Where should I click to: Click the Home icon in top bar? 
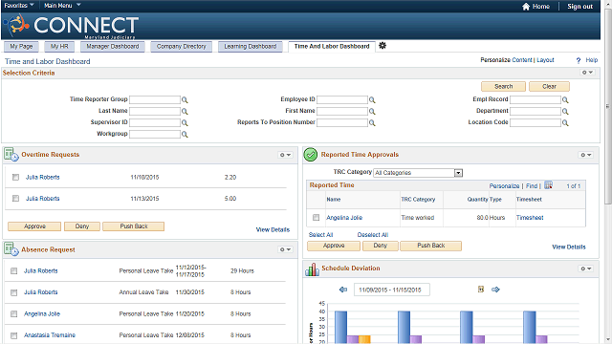tap(526, 7)
